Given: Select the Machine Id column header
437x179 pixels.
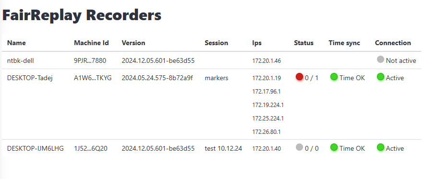Looking at the screenshot, I should click(91, 43).
